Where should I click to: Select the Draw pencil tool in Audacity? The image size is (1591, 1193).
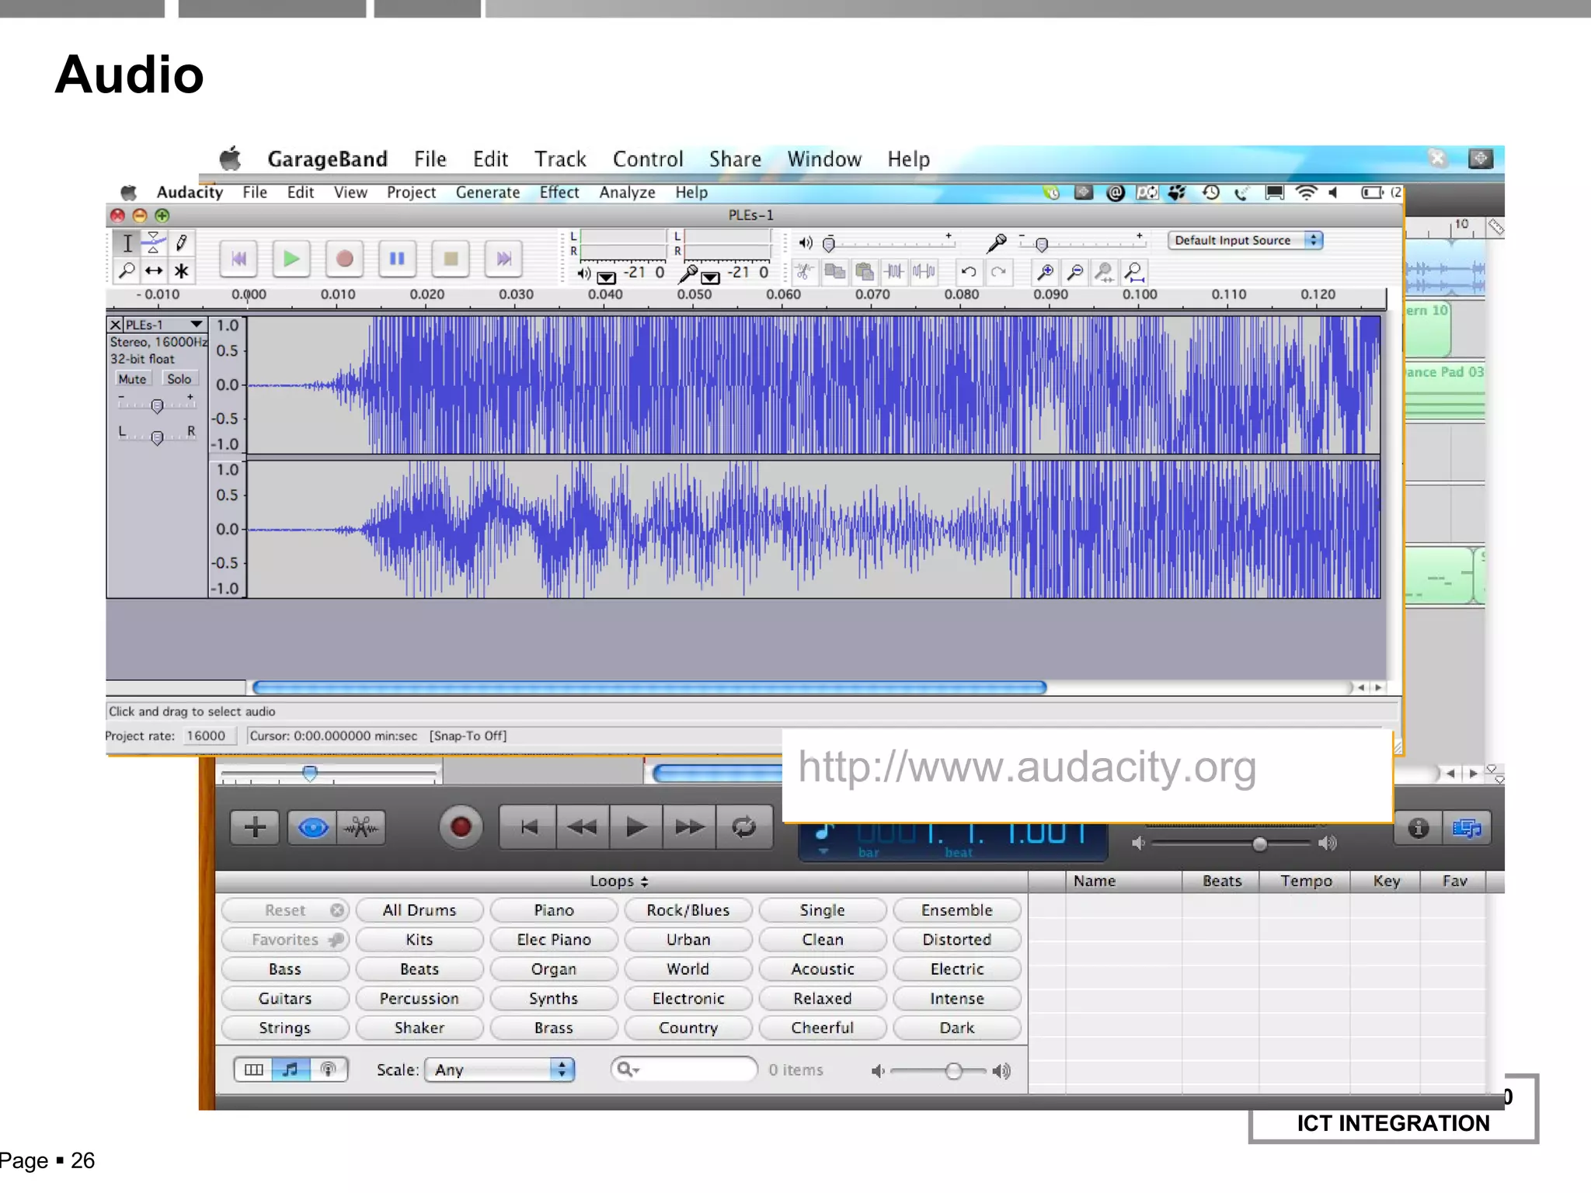coord(181,243)
